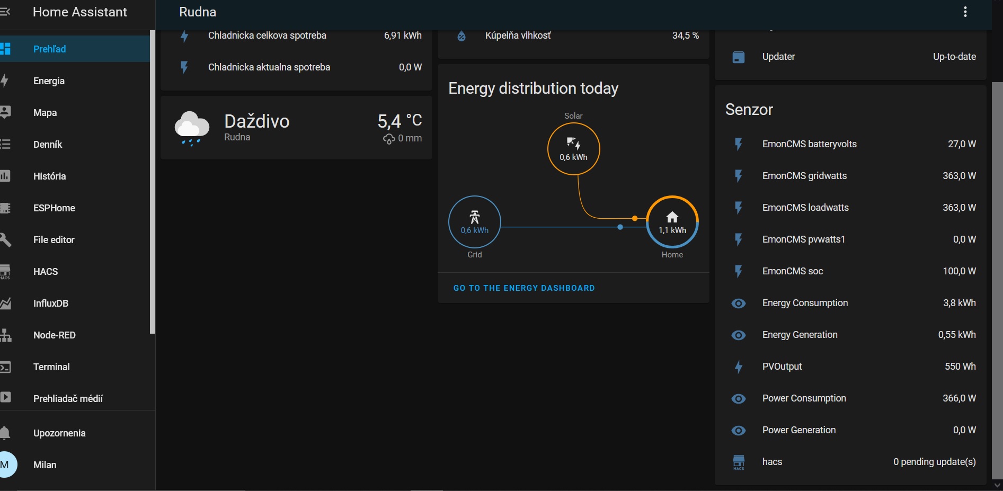Click the Energia lightning icon in sidebar
Viewport: 1003px width, 491px height.
point(5,81)
